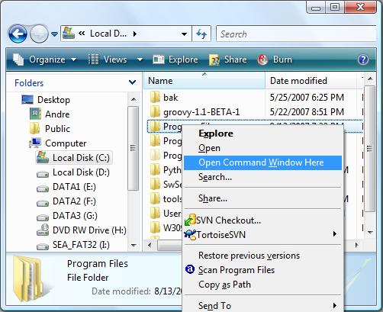Image resolution: width=383 pixels, height=312 pixels.
Task: Sort by the Name column header
Action: (x=204, y=81)
